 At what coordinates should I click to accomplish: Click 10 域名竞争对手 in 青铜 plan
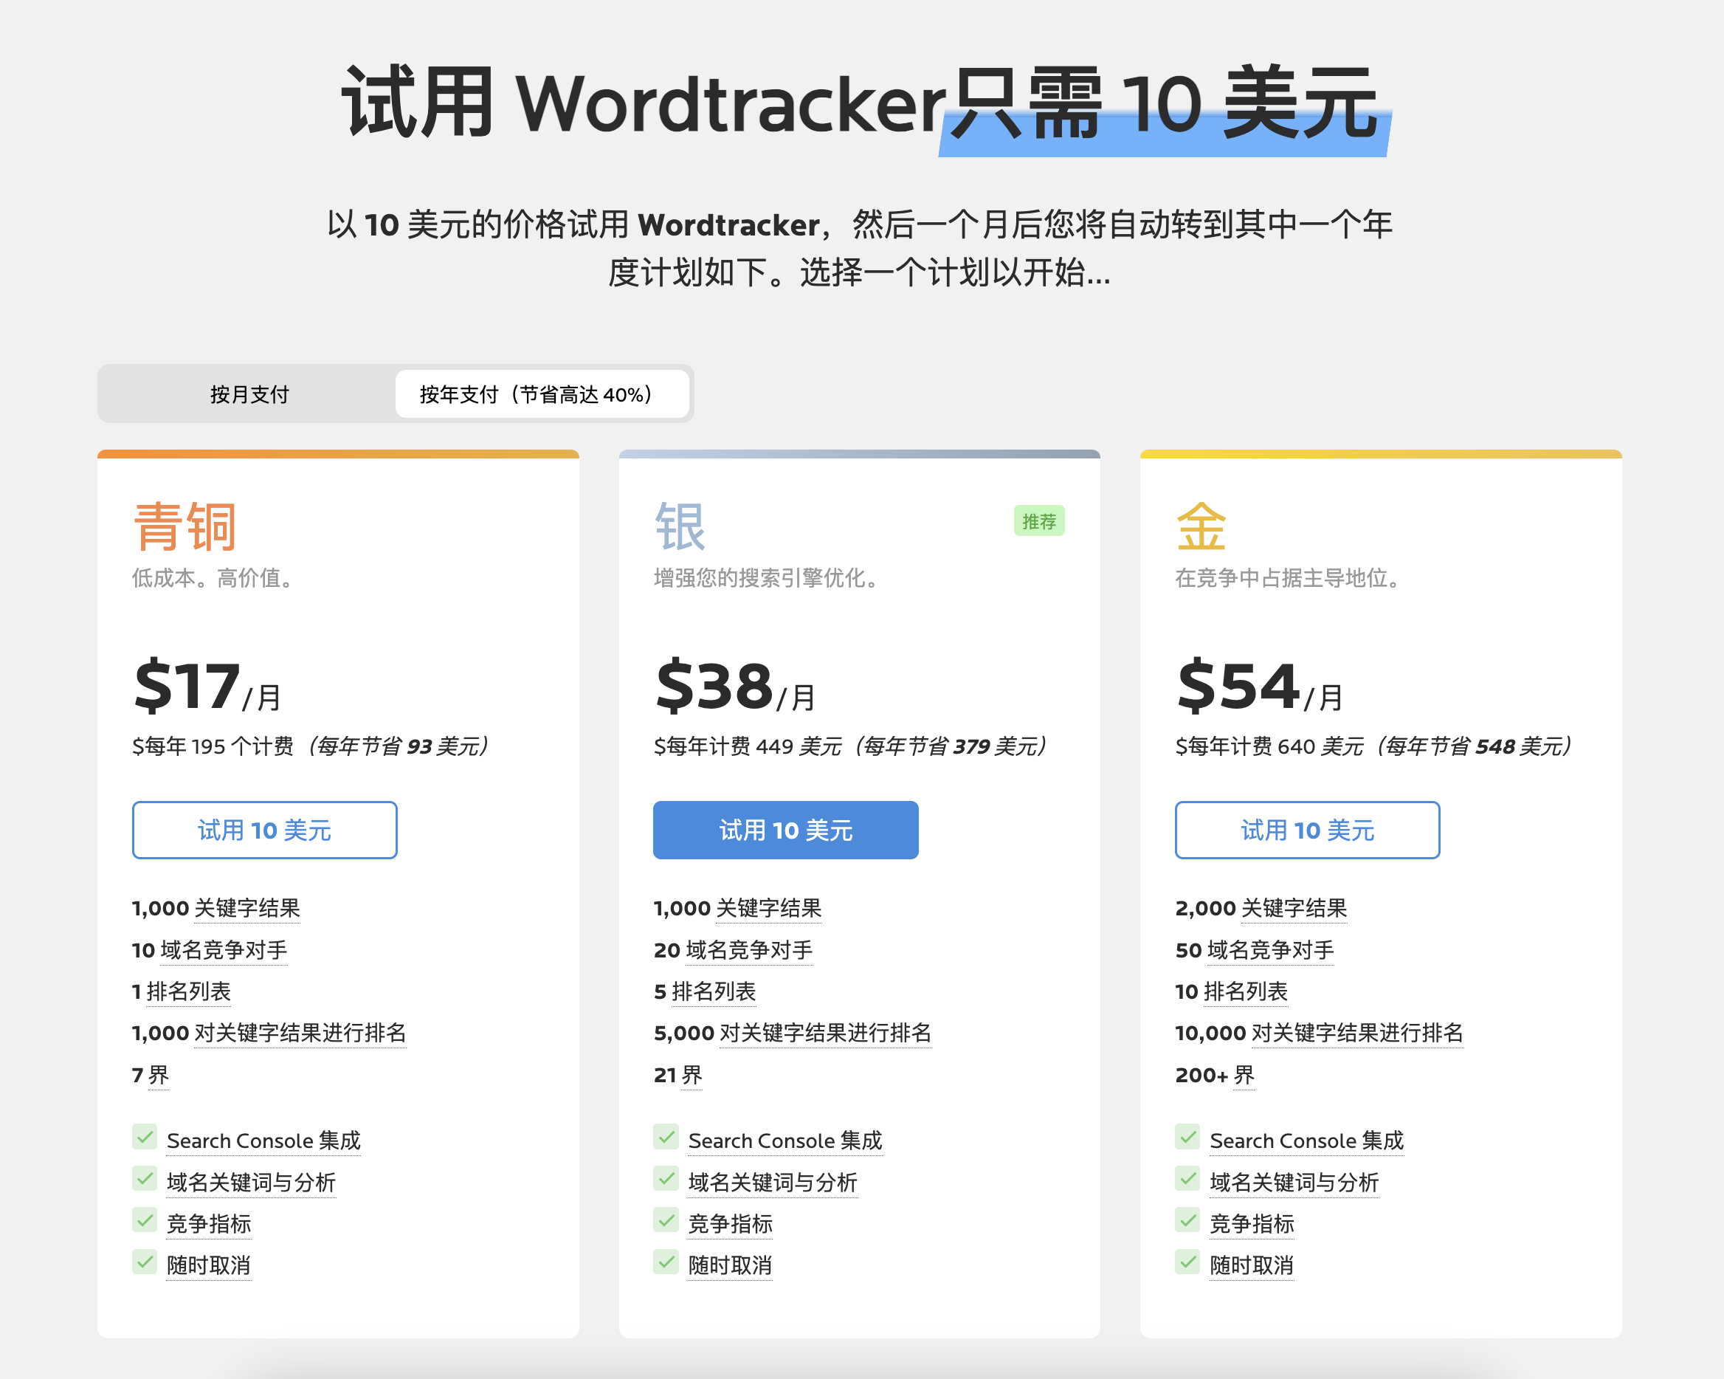pyautogui.click(x=210, y=949)
